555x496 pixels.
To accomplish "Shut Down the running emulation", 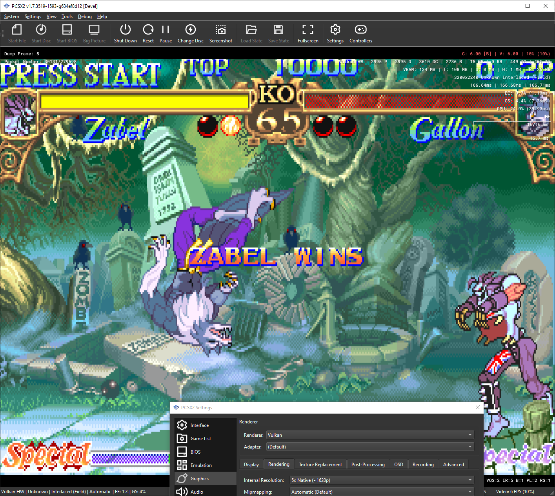I will (126, 34).
